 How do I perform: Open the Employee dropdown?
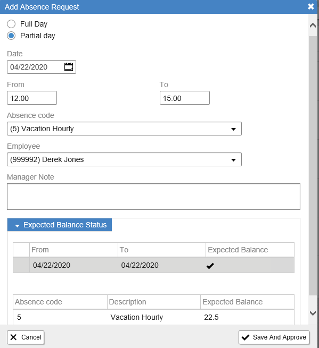click(x=124, y=159)
